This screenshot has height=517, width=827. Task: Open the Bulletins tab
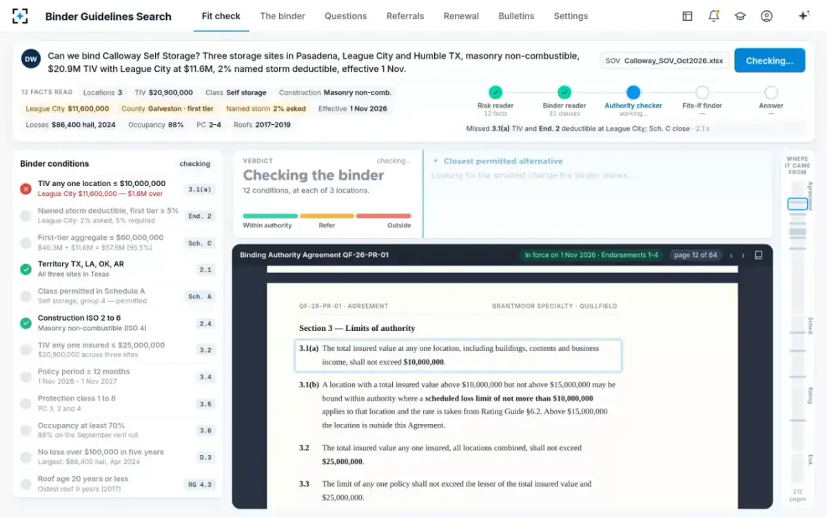point(516,16)
